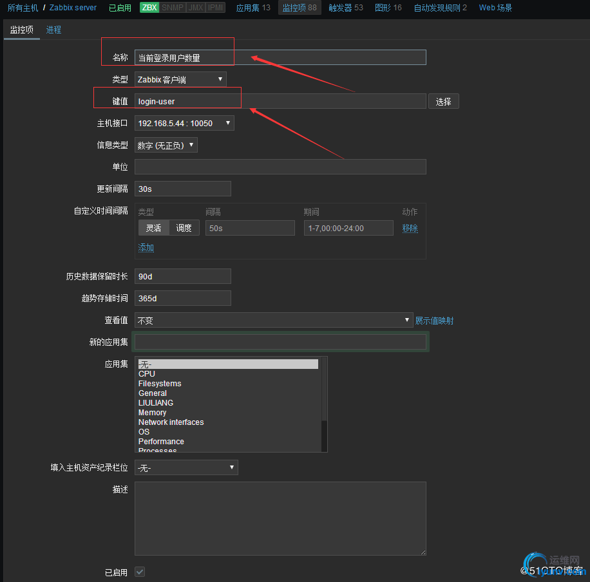
Task: Open the 监控项 88 section
Action: click(300, 8)
